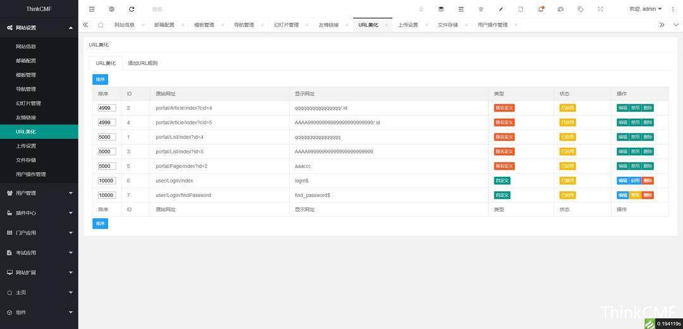Switch to the 添加URL规则 tab
This screenshot has height=329, width=683.
[x=142, y=63]
